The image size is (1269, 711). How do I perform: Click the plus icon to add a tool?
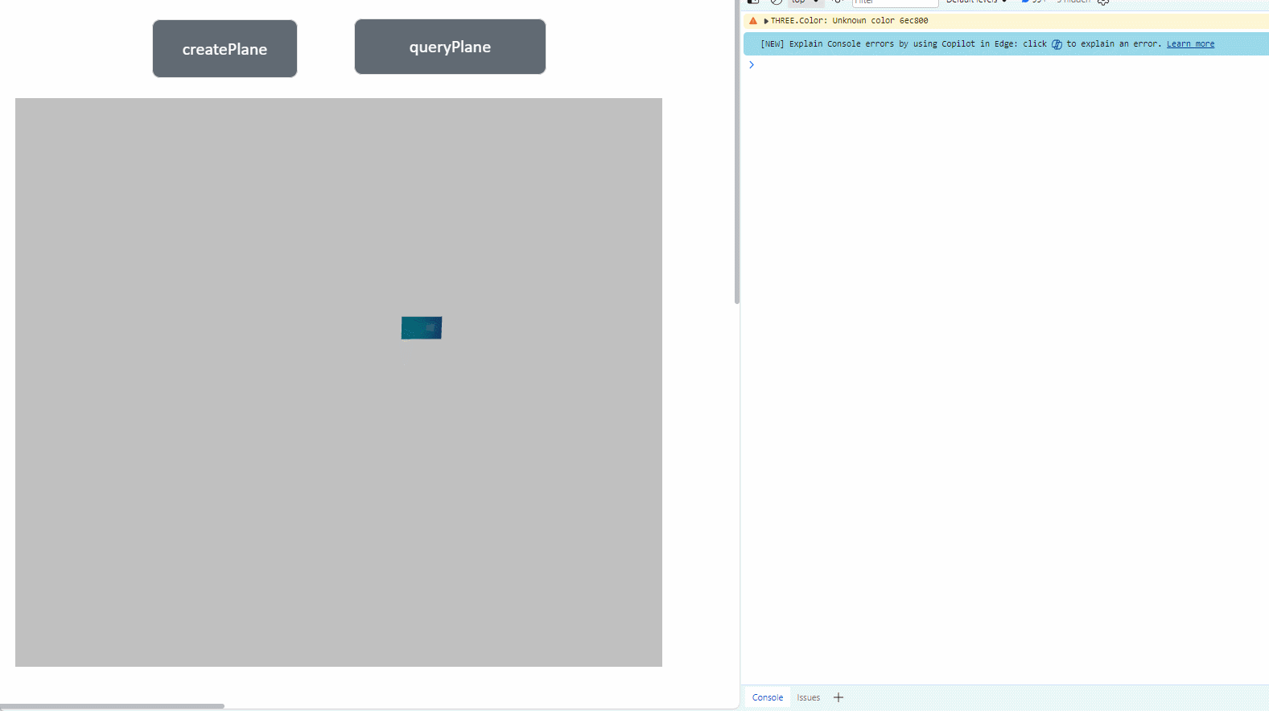(x=838, y=697)
